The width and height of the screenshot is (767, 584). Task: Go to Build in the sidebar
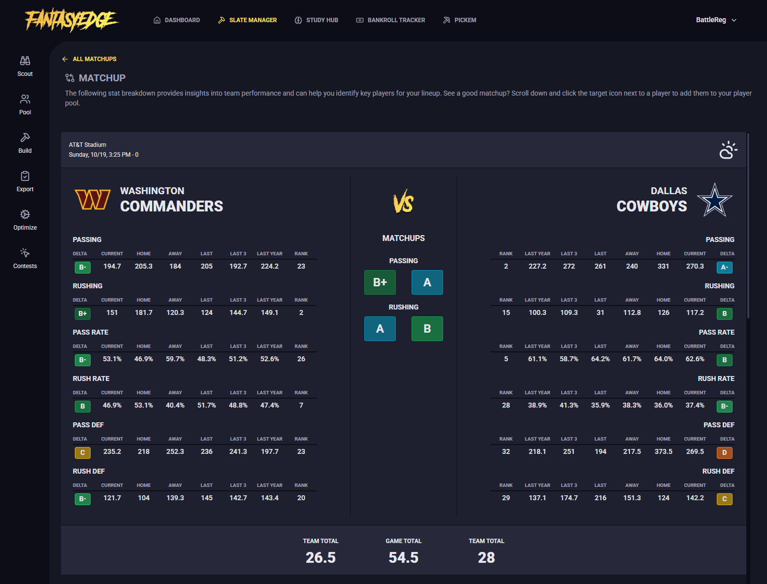pyautogui.click(x=25, y=143)
